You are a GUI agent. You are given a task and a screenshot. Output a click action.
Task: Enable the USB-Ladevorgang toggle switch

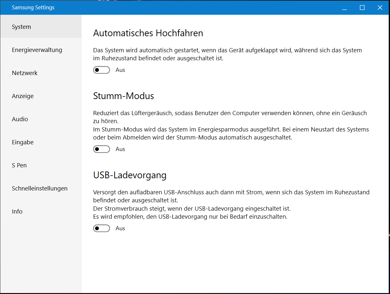click(x=101, y=228)
